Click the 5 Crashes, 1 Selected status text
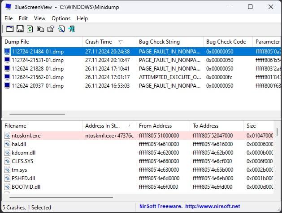Screen dimensions: 282x213 (x=27, y=208)
